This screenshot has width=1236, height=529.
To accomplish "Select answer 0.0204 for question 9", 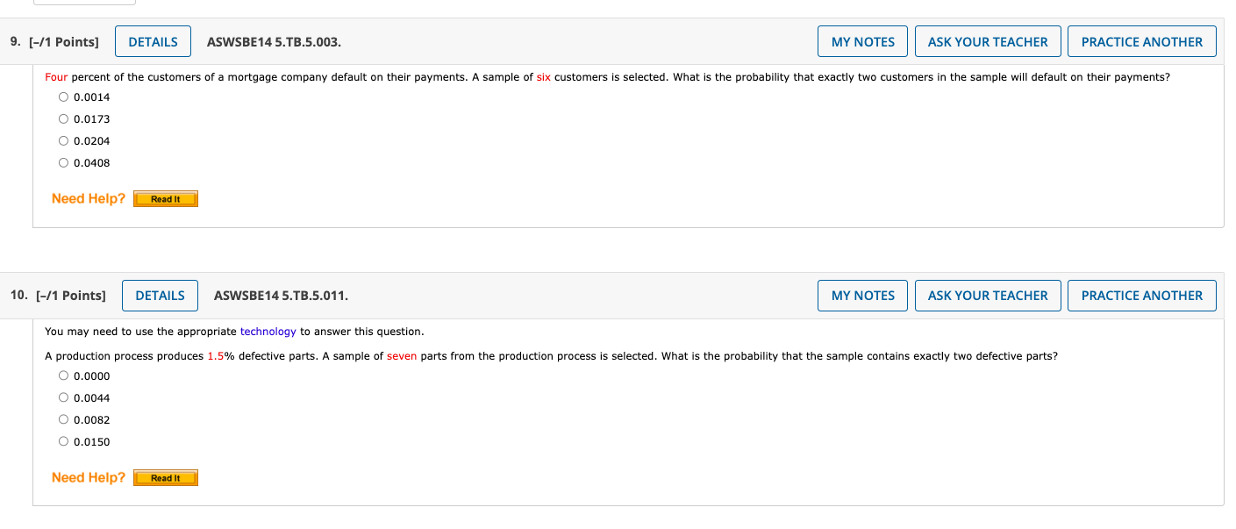I will pos(62,140).
